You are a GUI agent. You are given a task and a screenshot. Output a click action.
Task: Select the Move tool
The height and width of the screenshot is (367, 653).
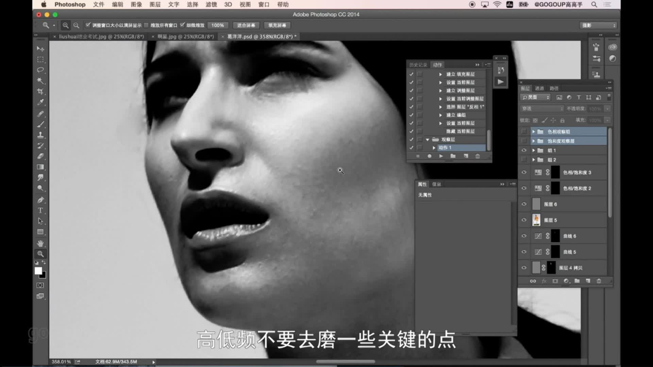click(40, 49)
